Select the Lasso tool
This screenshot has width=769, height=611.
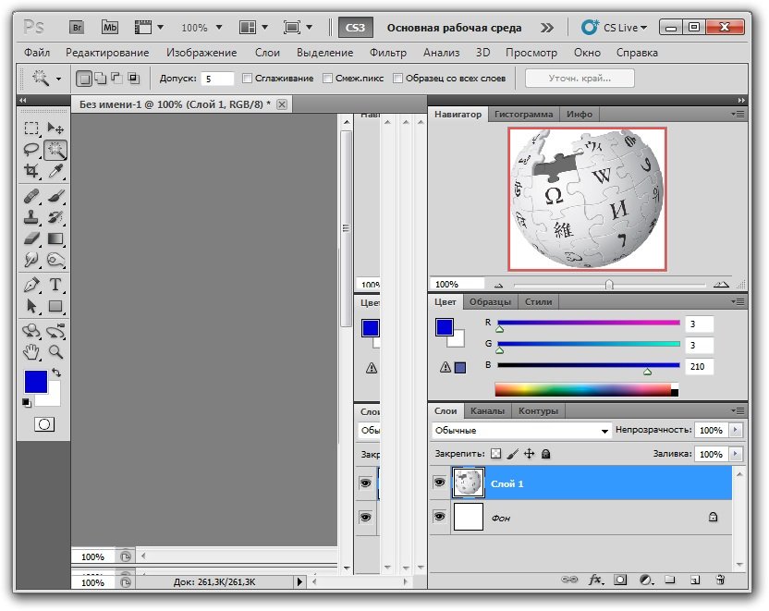pyautogui.click(x=31, y=149)
